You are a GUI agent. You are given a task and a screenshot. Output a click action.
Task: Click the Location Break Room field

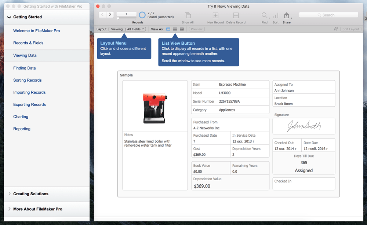coord(304,101)
